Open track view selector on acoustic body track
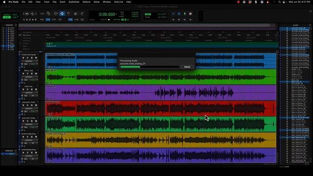The height and width of the screenshot is (176, 313). (x=29, y=124)
